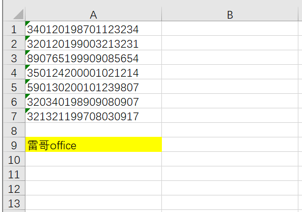This screenshot has width=302, height=212.
Task: Click cell containing 590130200101239807
Action: coord(93,87)
